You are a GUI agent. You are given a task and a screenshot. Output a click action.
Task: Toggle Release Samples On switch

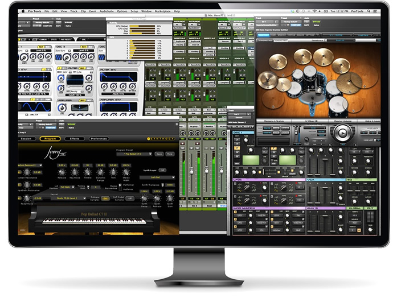(105, 198)
